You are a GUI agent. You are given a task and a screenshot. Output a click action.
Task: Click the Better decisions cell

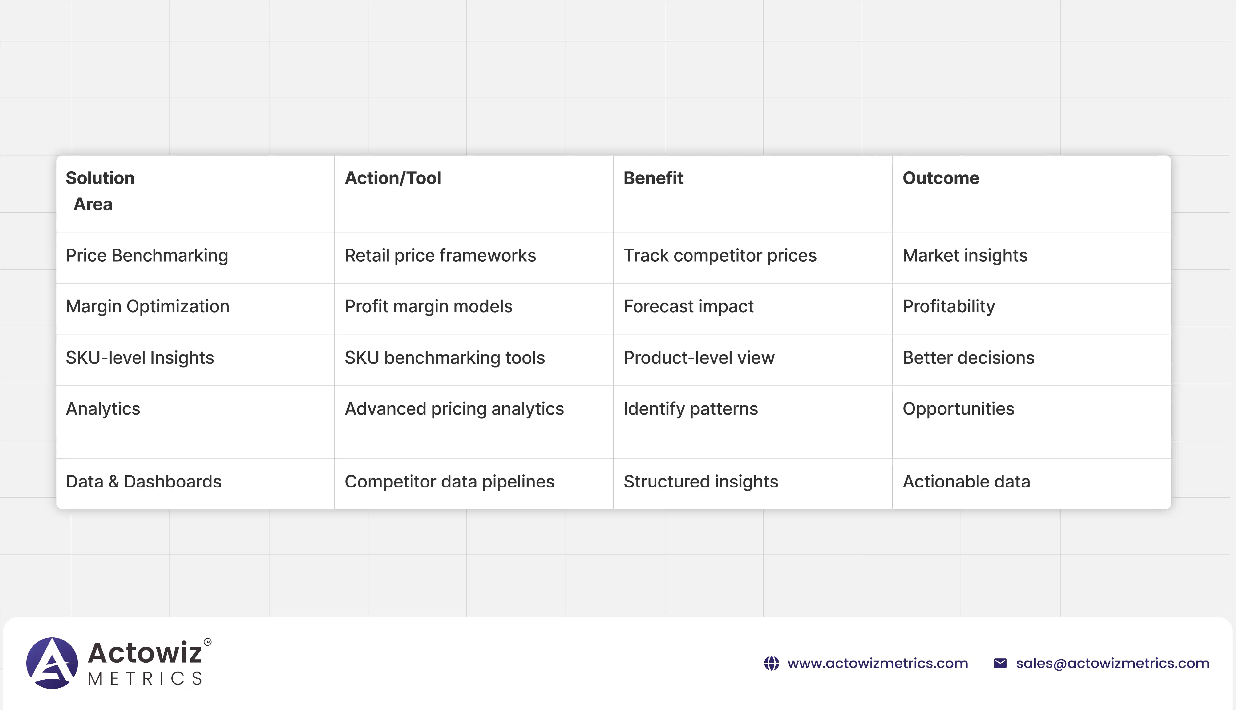[x=968, y=358]
